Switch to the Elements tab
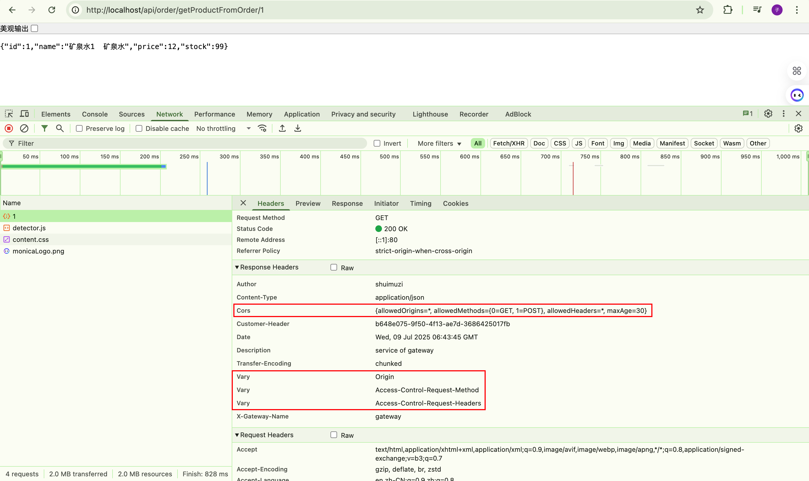 tap(56, 114)
